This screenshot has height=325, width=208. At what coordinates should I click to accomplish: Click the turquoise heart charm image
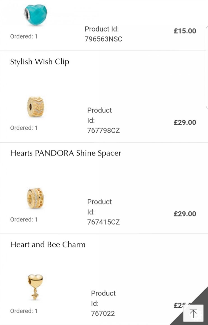(36, 13)
